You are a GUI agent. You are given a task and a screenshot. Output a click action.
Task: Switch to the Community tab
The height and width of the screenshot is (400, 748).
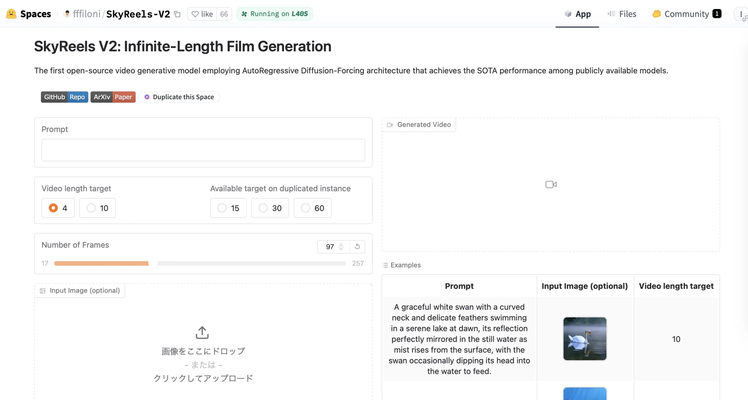(687, 14)
